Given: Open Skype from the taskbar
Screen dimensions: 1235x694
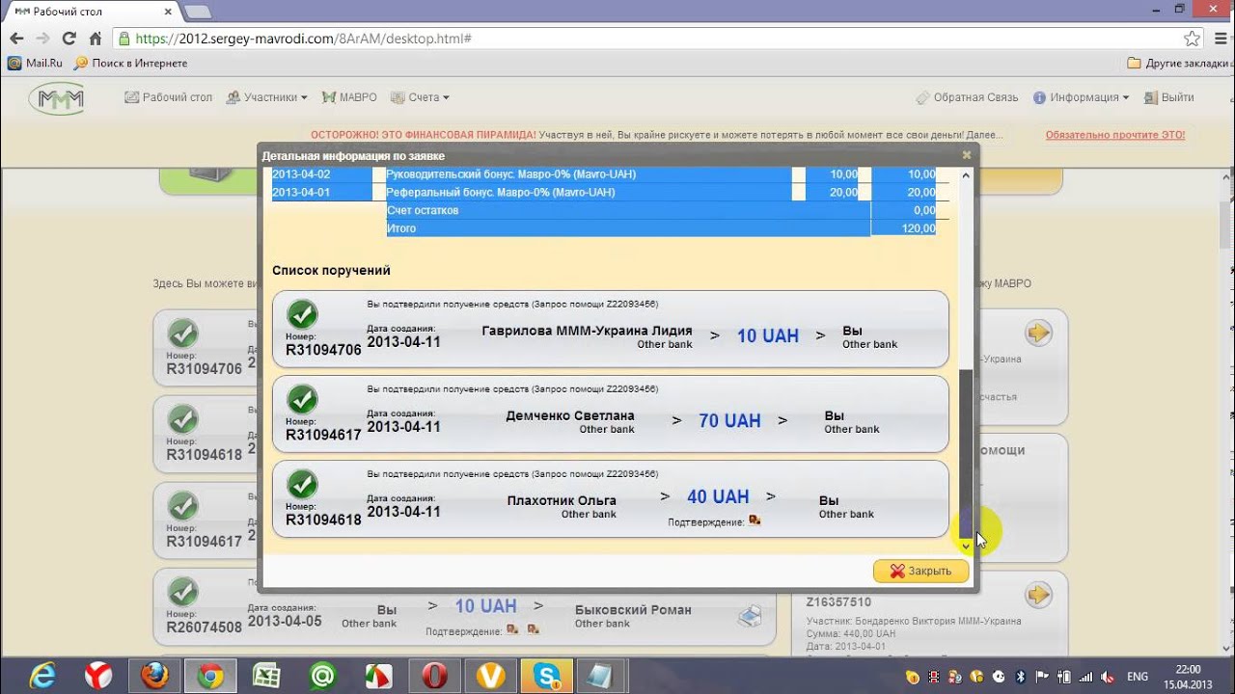Looking at the screenshot, I should point(546,676).
